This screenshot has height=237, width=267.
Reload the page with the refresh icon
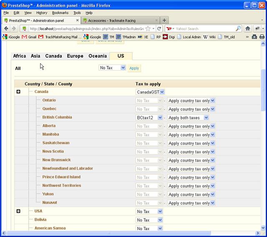point(159,29)
